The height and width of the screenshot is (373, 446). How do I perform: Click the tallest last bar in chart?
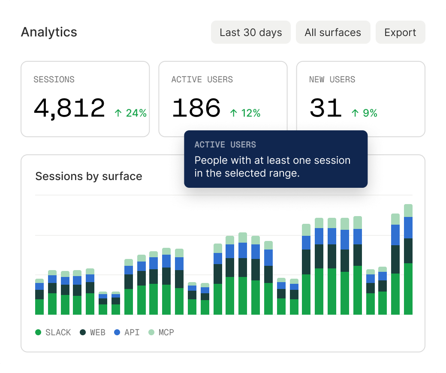[x=408, y=259]
